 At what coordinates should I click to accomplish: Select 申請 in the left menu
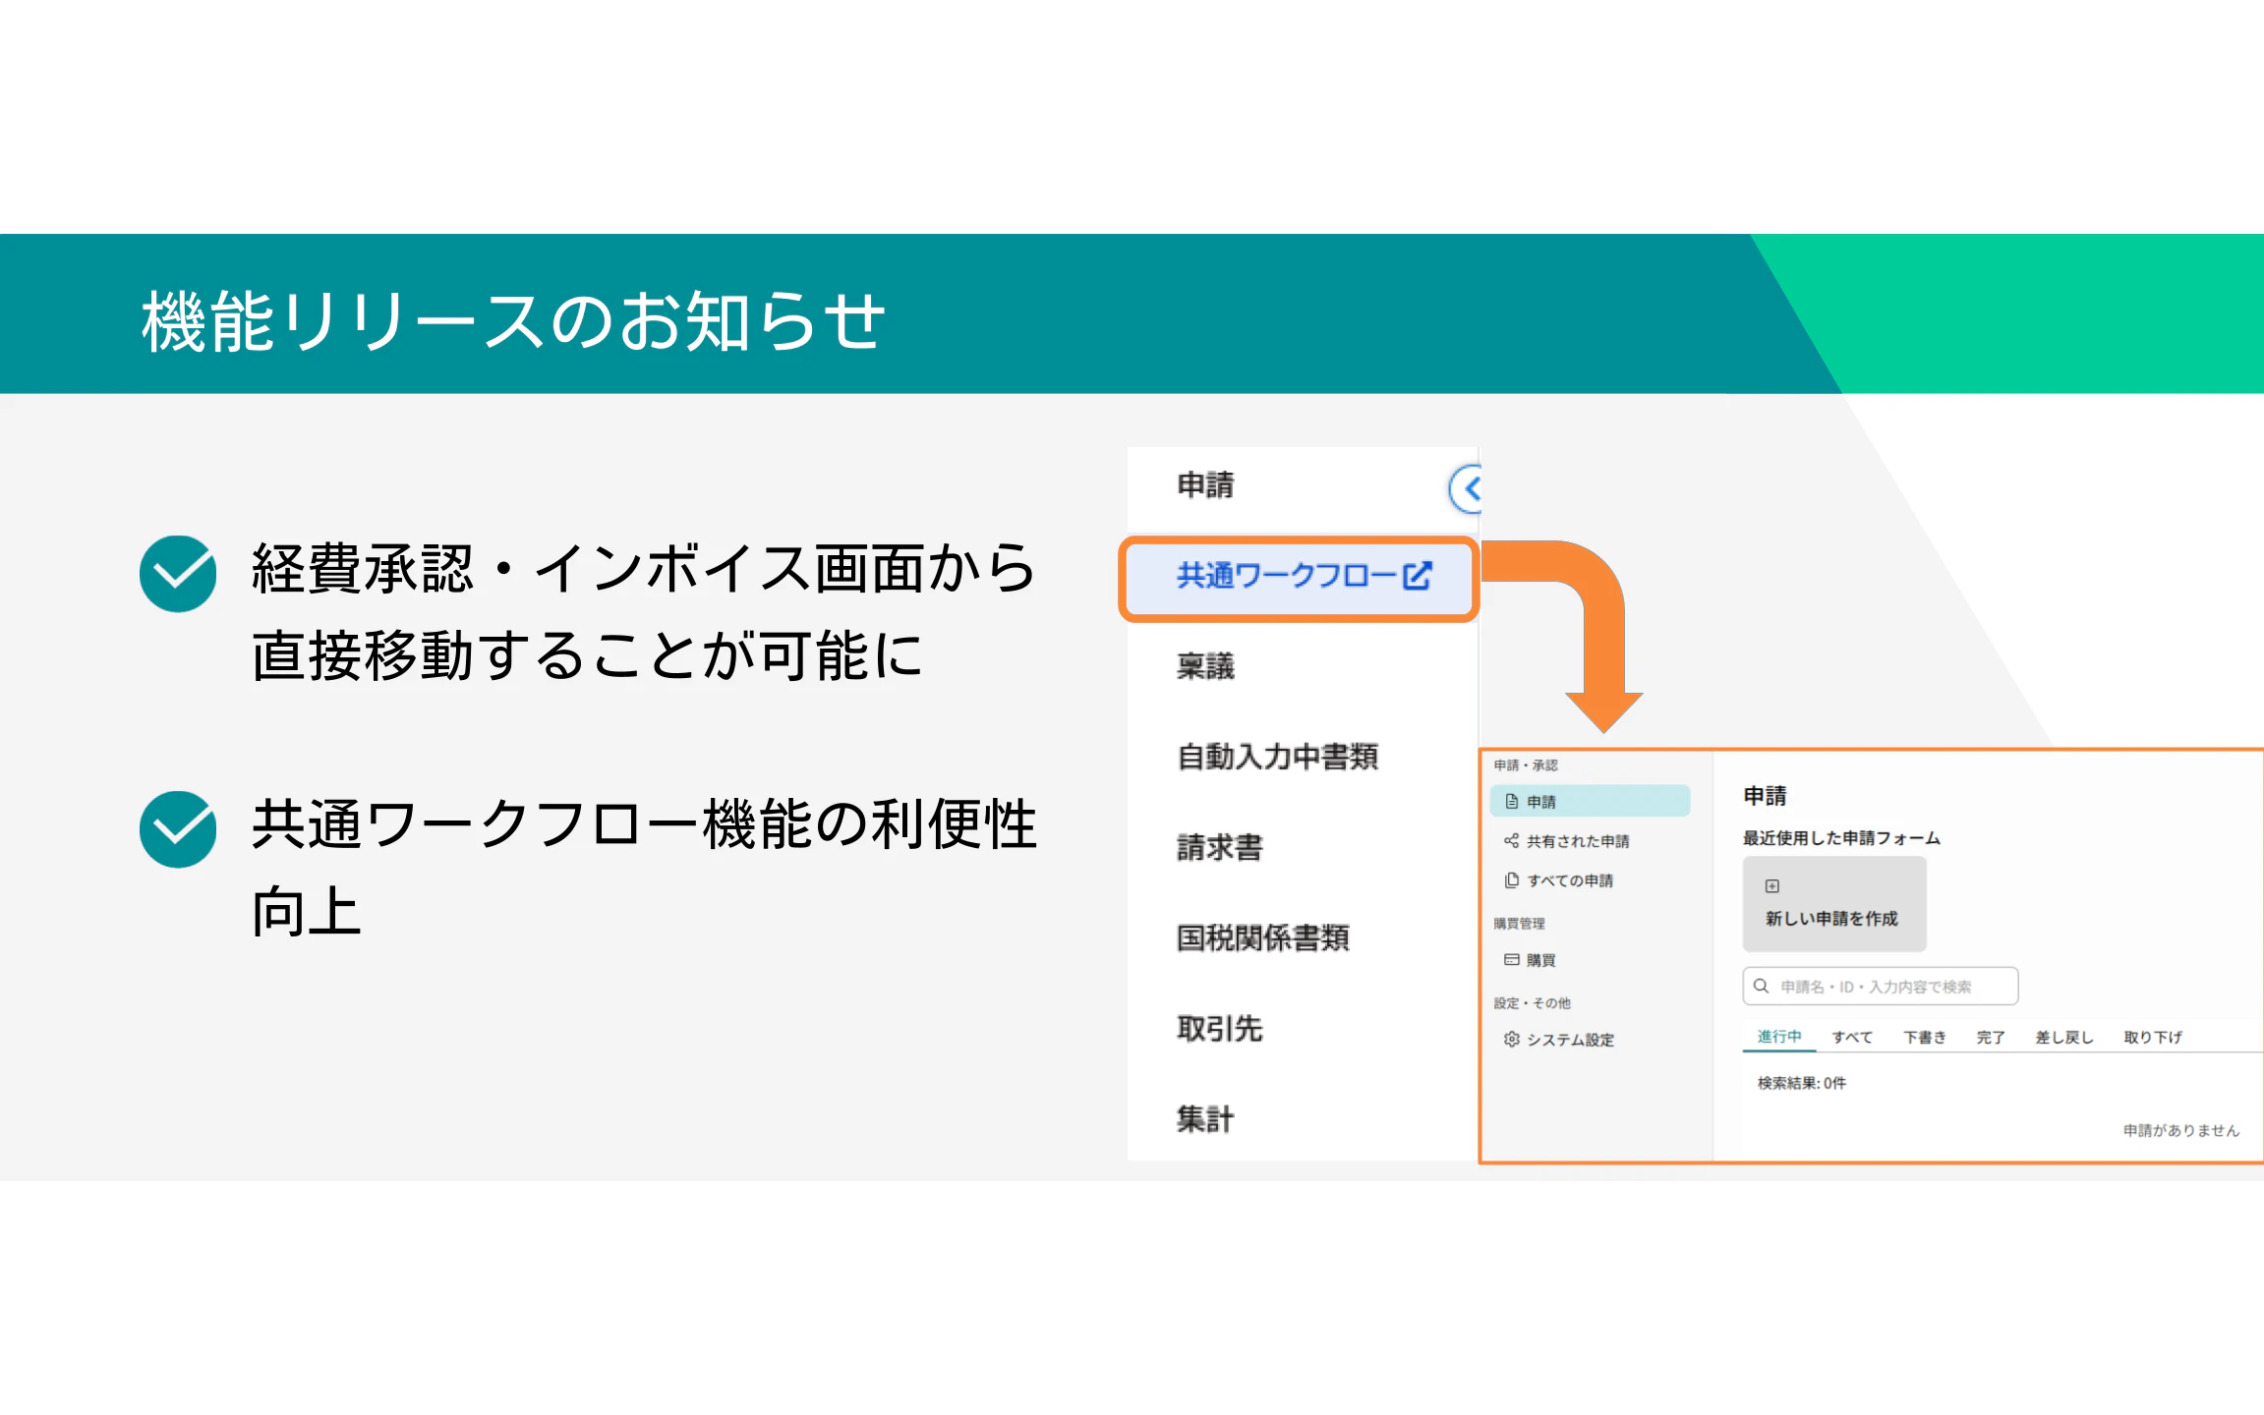1205,485
